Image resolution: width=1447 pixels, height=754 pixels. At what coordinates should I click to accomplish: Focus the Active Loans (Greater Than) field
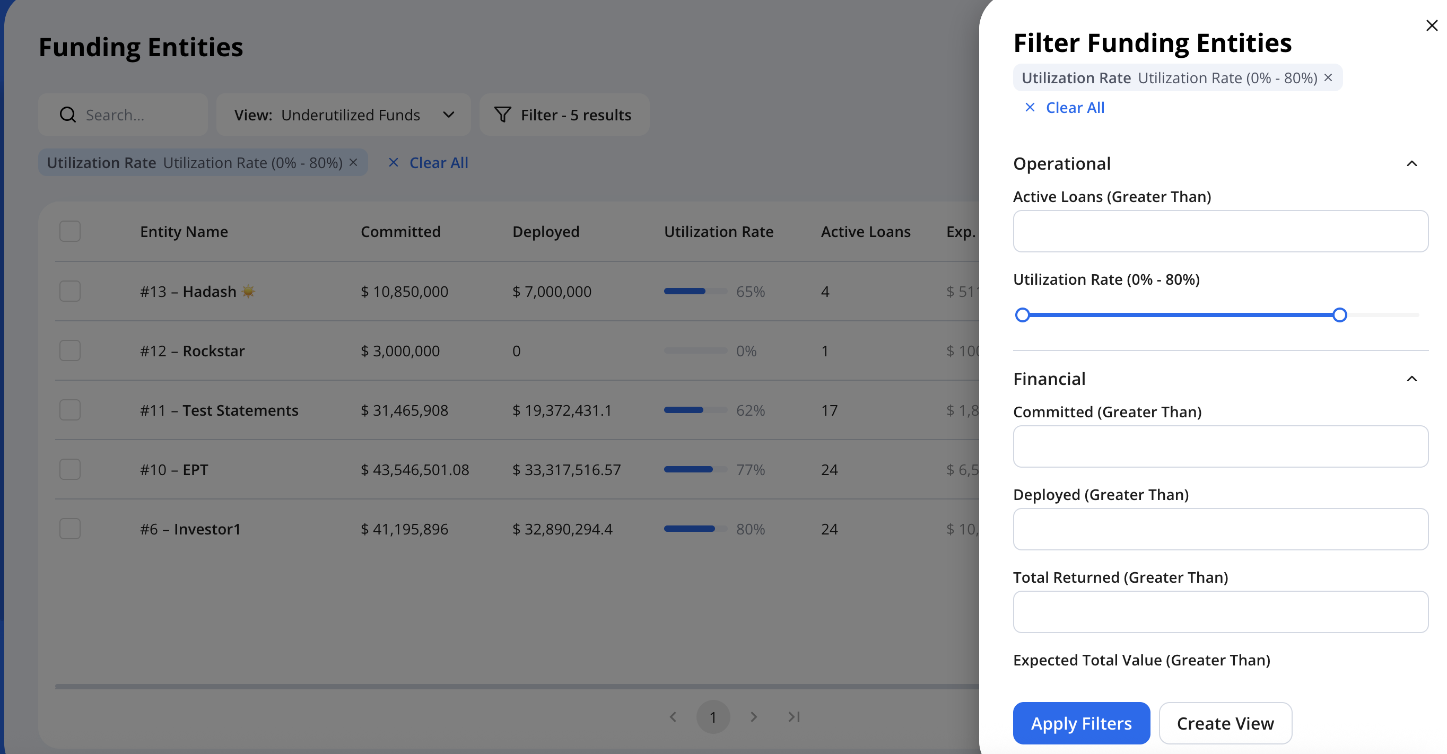tap(1221, 231)
